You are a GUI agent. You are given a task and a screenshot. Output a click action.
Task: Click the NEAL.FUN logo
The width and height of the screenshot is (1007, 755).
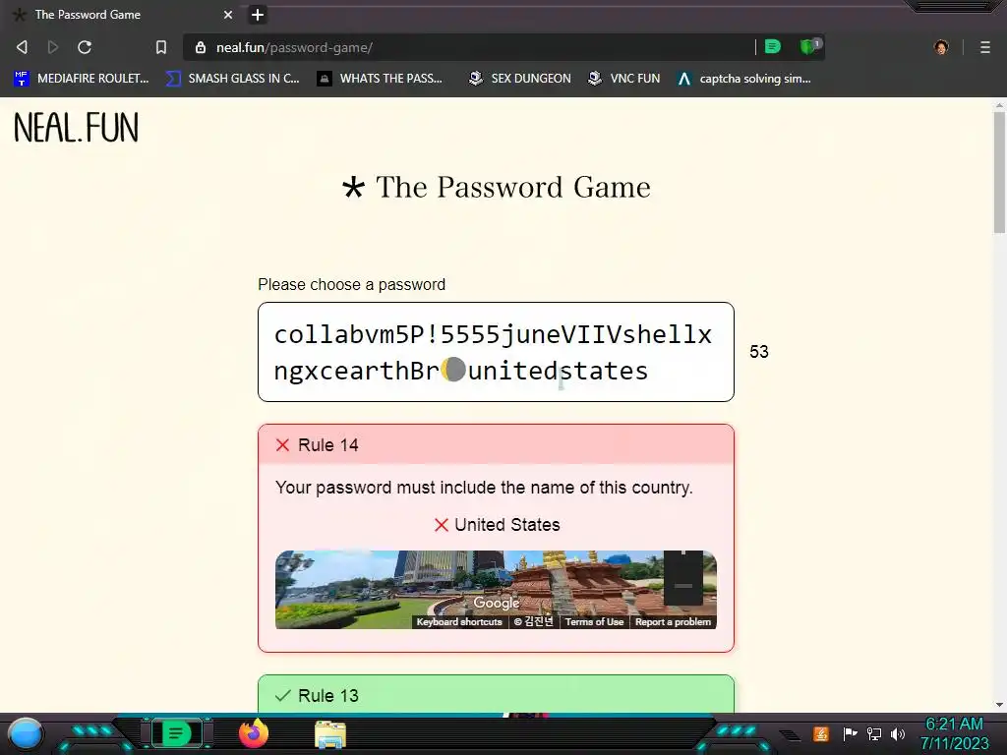pos(76,127)
